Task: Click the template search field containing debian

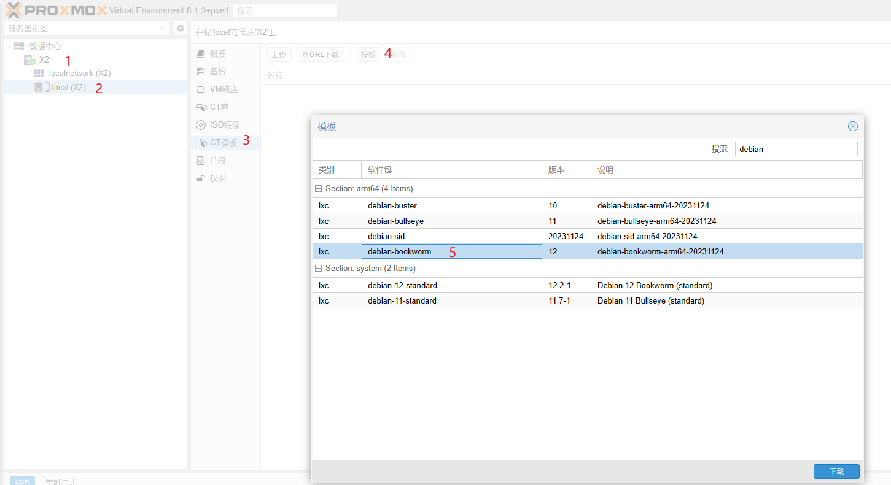Action: [795, 149]
